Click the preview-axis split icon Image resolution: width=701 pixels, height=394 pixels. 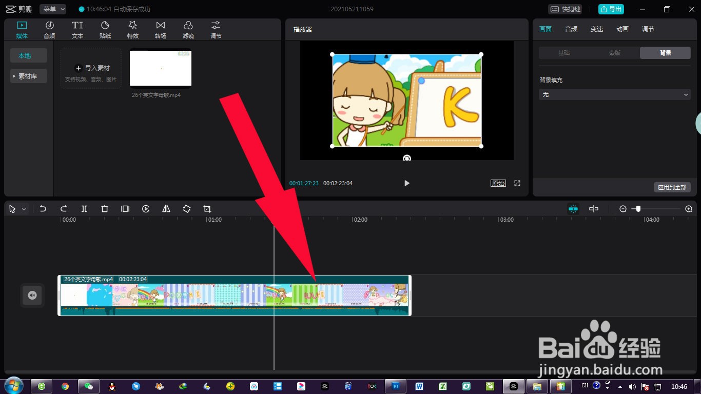click(x=594, y=209)
